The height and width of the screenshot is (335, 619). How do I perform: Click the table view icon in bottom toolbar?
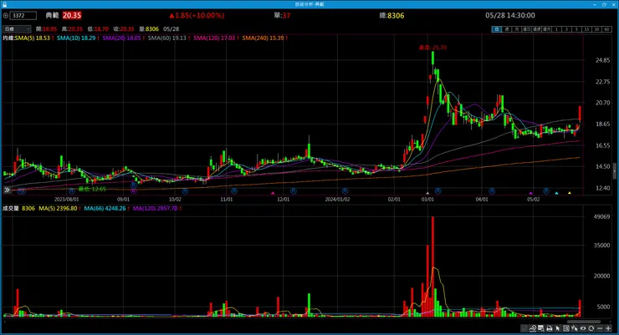coord(541,328)
